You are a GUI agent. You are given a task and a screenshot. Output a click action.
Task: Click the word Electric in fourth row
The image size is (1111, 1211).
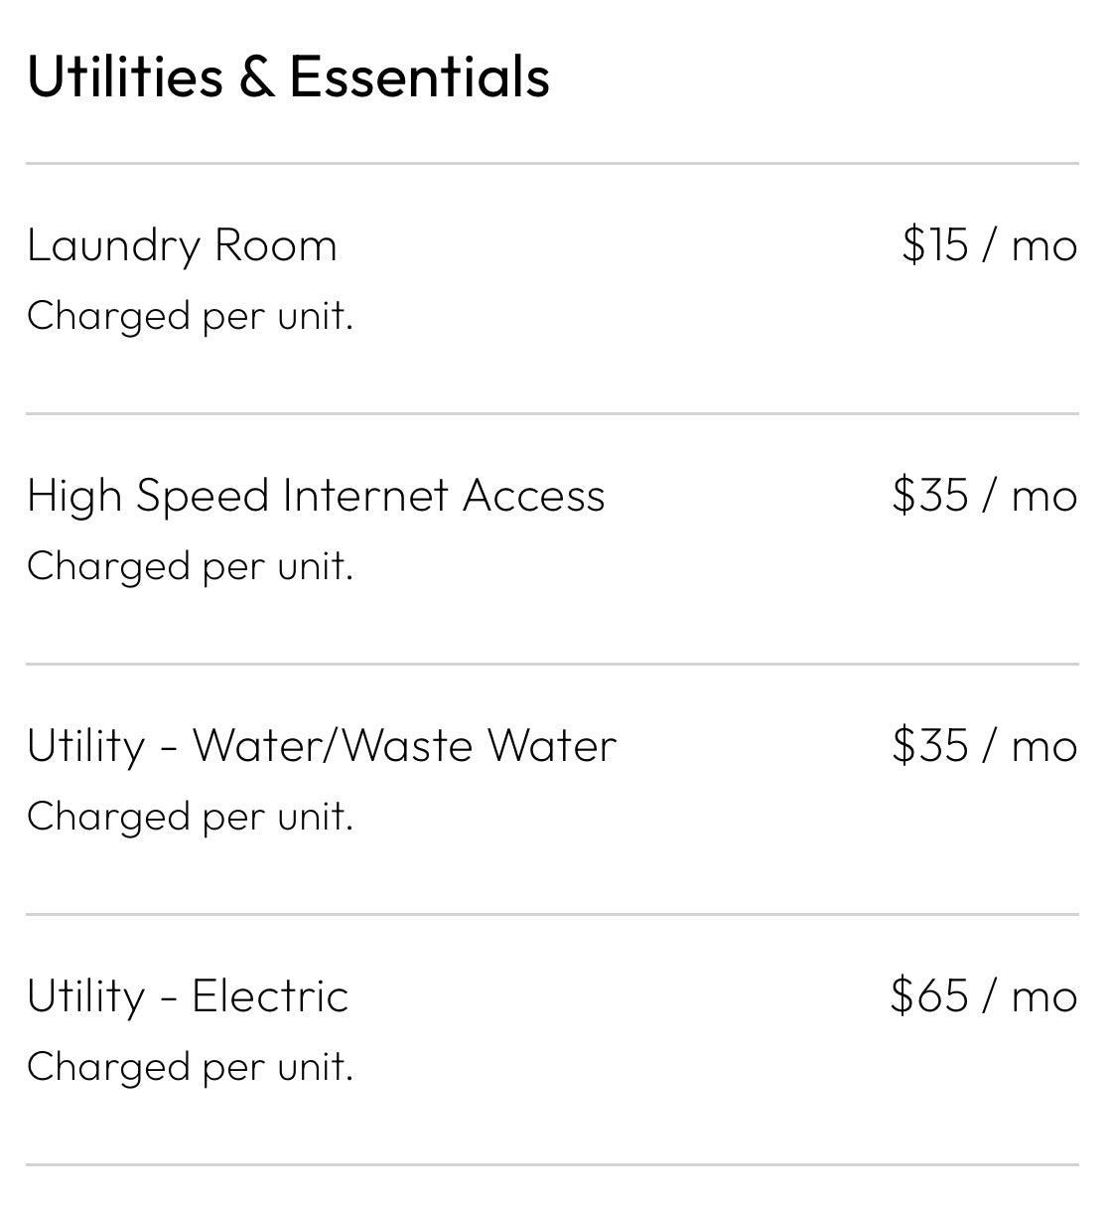click(270, 995)
